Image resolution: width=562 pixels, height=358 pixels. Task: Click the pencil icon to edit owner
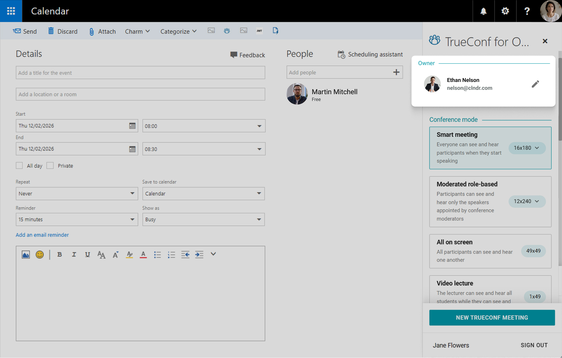(535, 84)
